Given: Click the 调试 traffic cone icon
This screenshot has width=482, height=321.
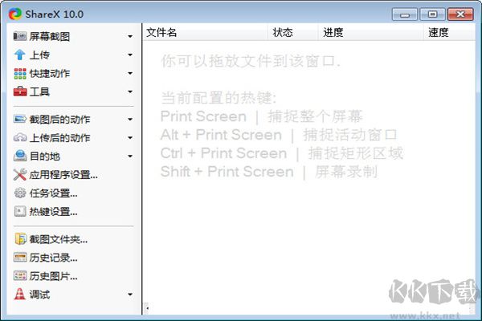Looking at the screenshot, I should point(20,294).
